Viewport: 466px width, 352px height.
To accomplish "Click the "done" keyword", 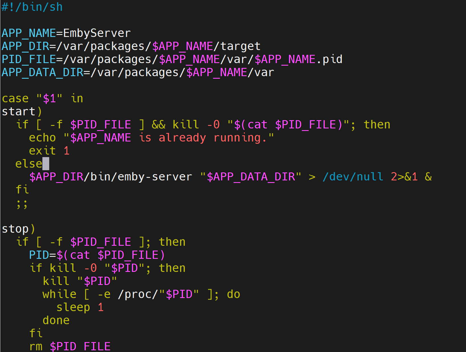I will (x=56, y=320).
